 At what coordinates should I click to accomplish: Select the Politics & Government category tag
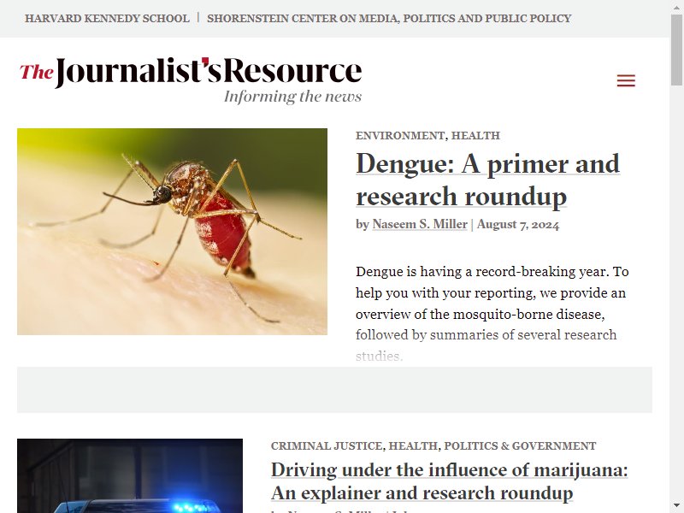click(520, 445)
